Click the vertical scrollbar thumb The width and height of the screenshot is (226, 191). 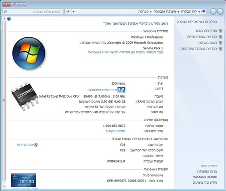(4, 101)
